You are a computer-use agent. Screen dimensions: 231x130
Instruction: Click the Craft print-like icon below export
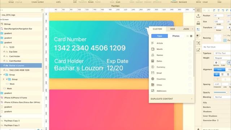click(x=198, y=22)
